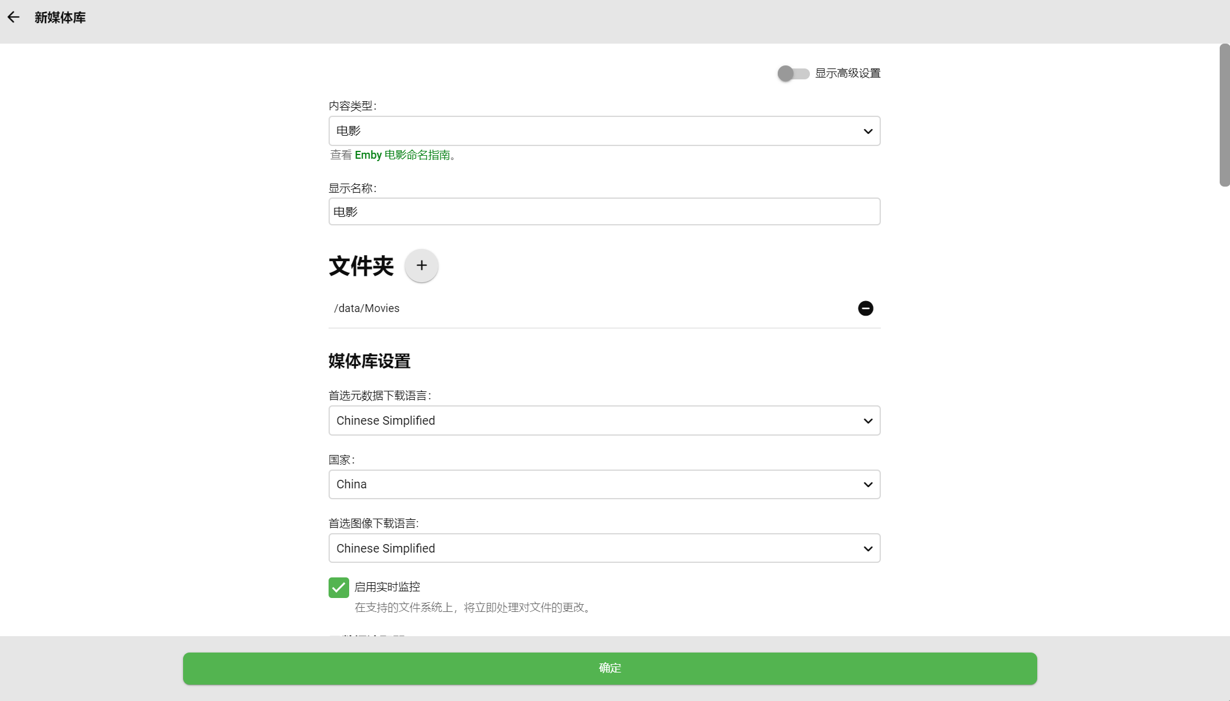Open the 首选元数据下载语言 dropdown
This screenshot has height=701, width=1230.
click(x=604, y=420)
